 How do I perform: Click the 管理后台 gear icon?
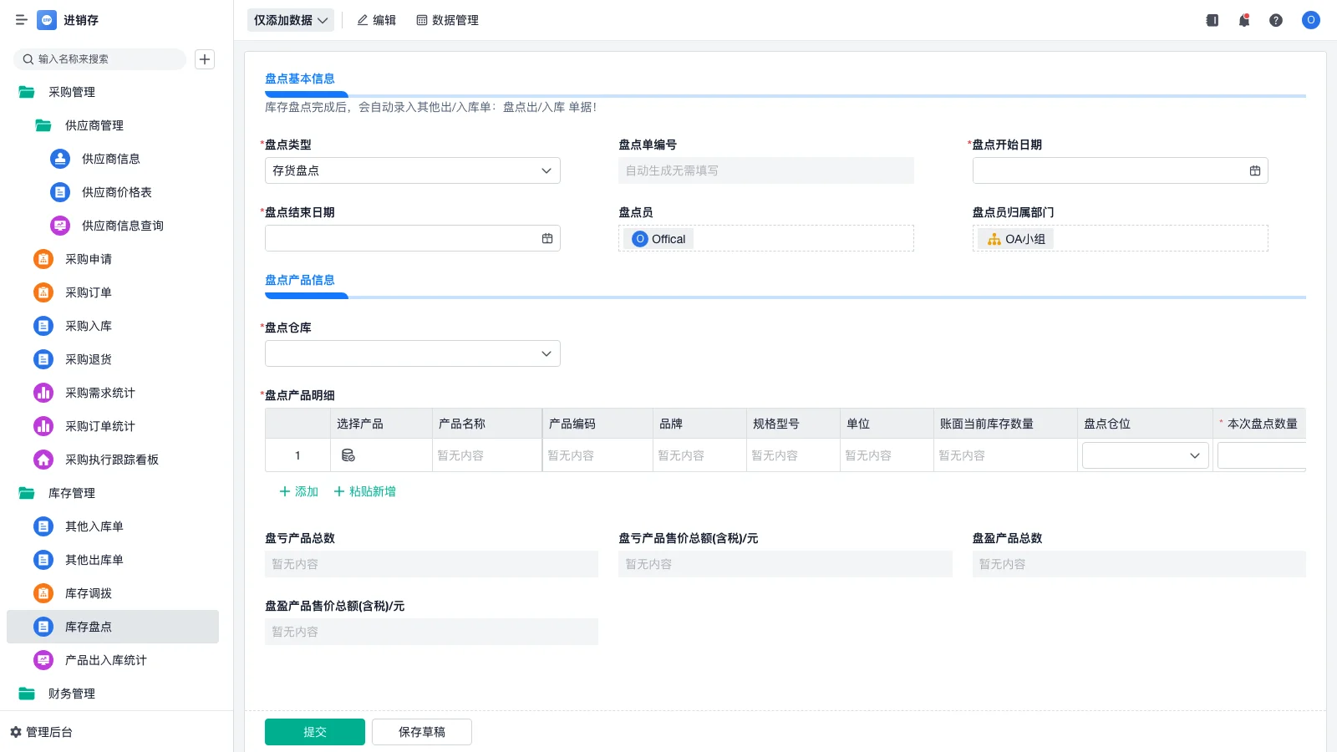(16, 732)
